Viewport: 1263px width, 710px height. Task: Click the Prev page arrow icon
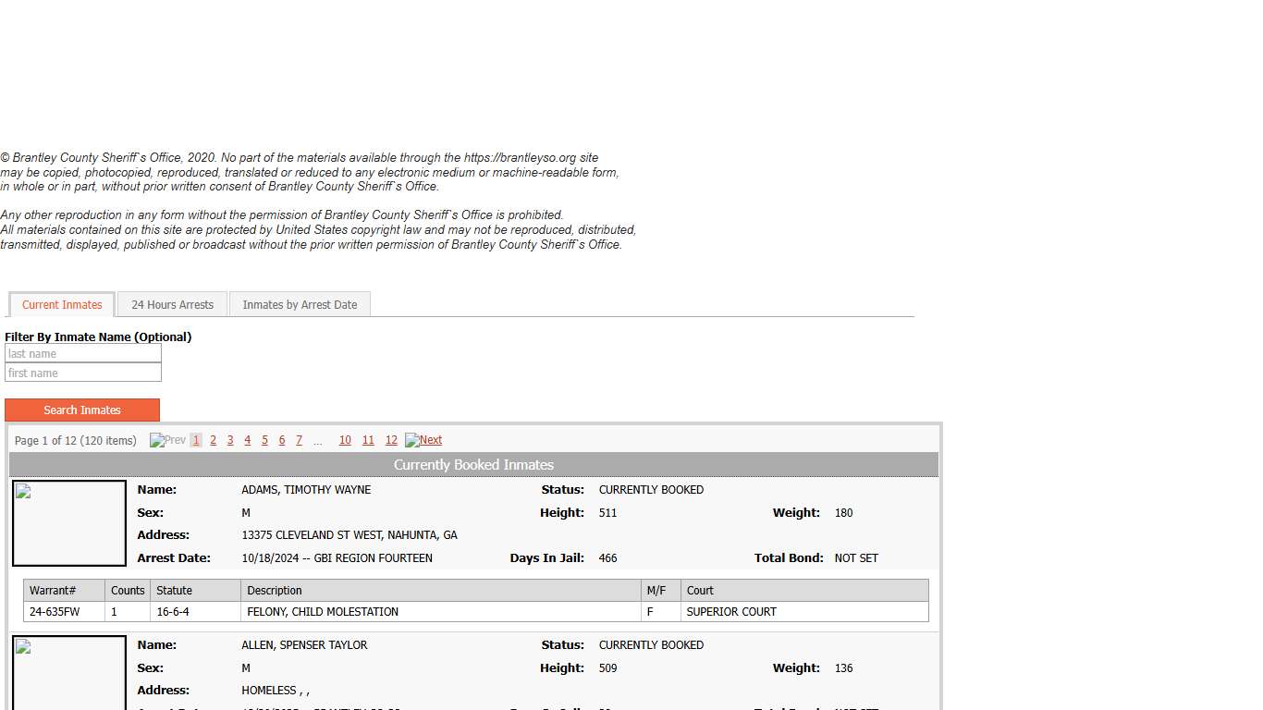click(157, 440)
